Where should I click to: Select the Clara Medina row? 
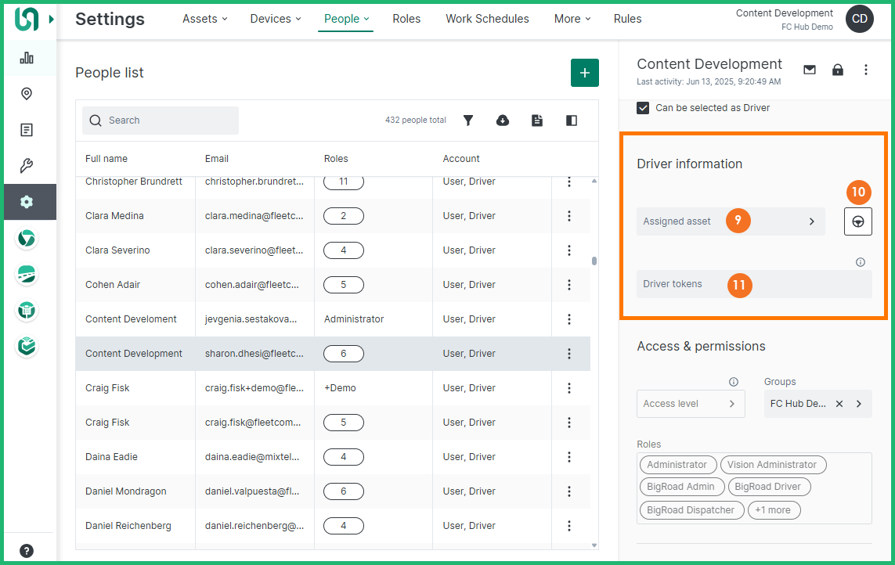114,216
